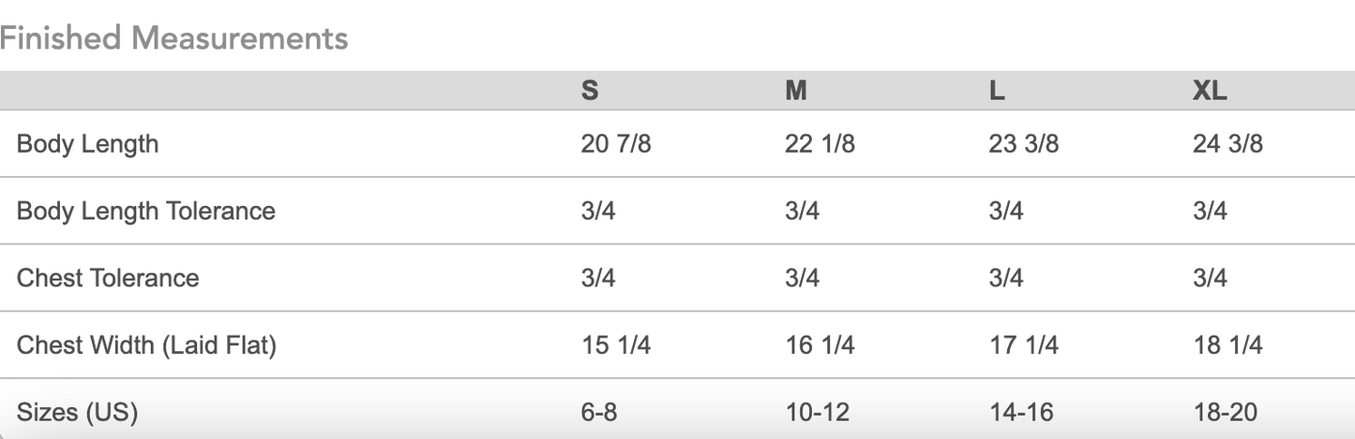
Task: Select the 18-20 US sizes cell
Action: click(x=1225, y=412)
